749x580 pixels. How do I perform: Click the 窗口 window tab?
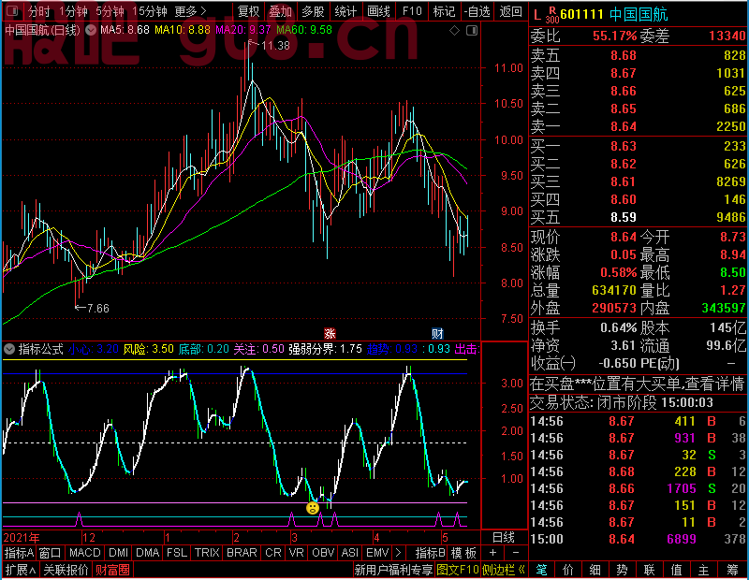(x=51, y=553)
